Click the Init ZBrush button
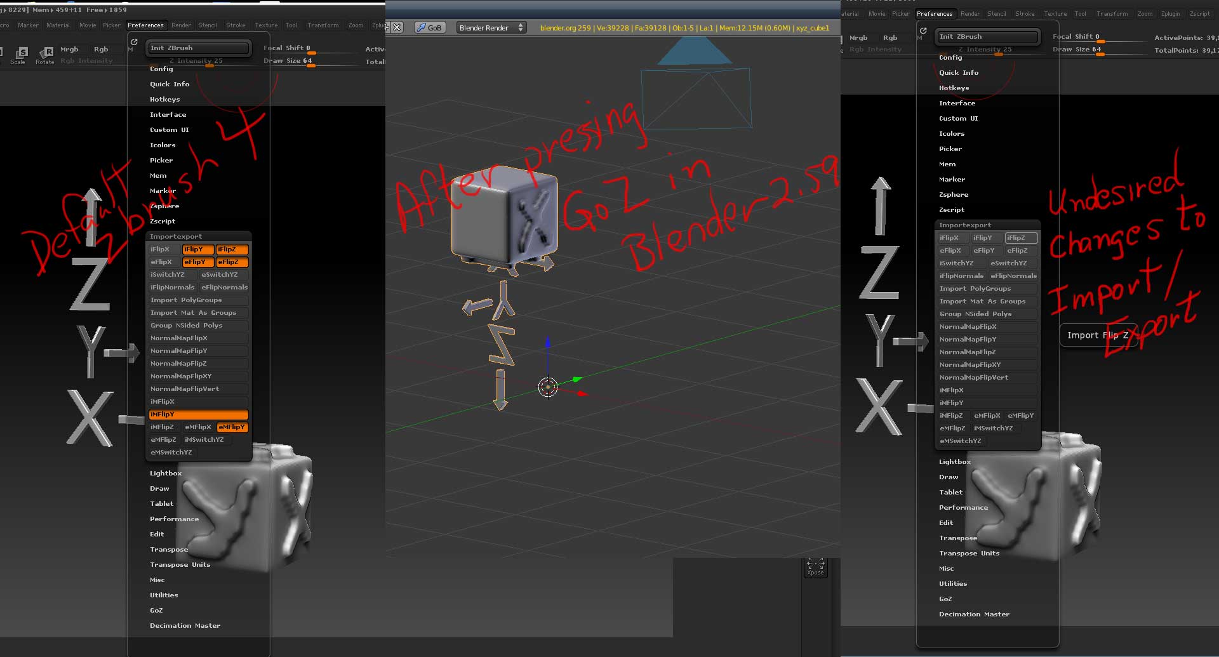The image size is (1219, 657). 198,47
